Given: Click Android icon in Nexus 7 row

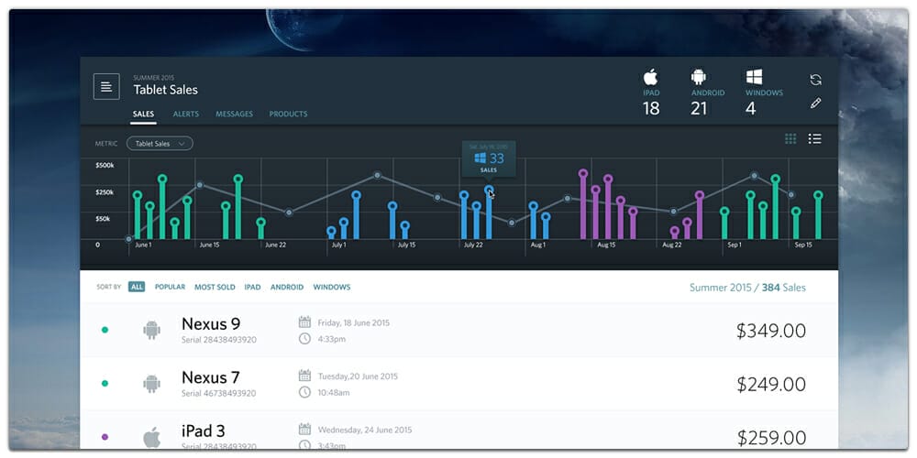Looking at the screenshot, I should tap(151, 384).
